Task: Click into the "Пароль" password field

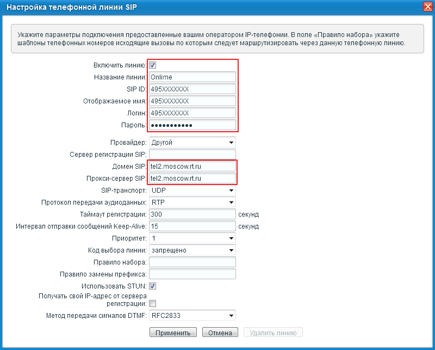Action: 192,125
